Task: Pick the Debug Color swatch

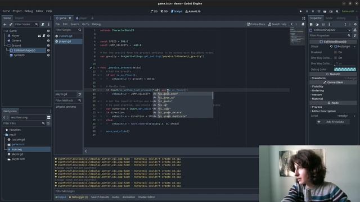Action: coord(345,70)
